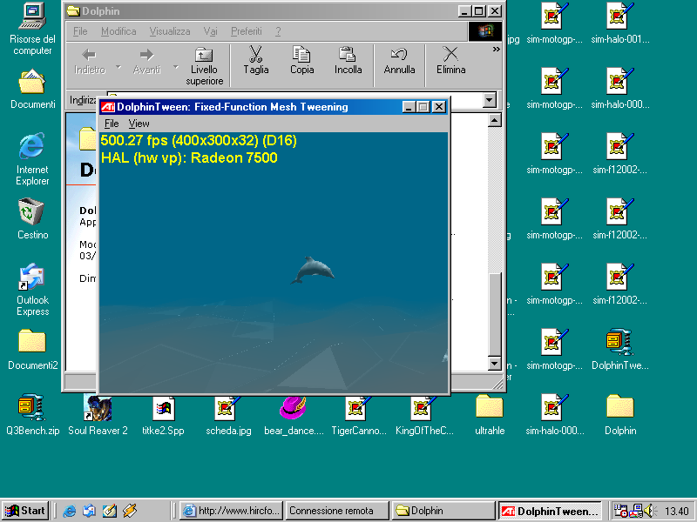
Task: Click the Start button
Action: [x=26, y=511]
